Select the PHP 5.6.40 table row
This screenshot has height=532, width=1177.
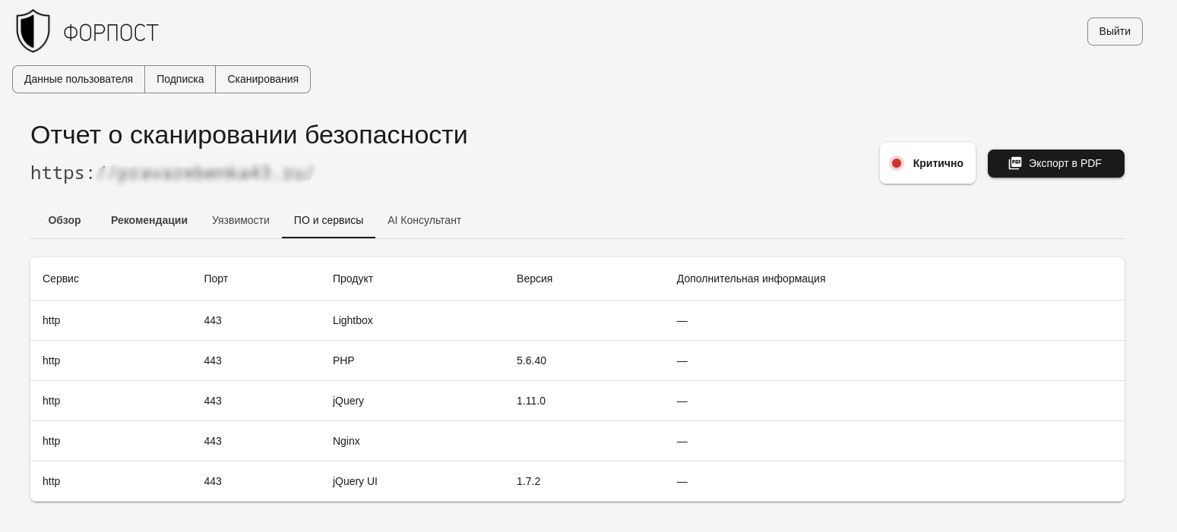(x=577, y=360)
